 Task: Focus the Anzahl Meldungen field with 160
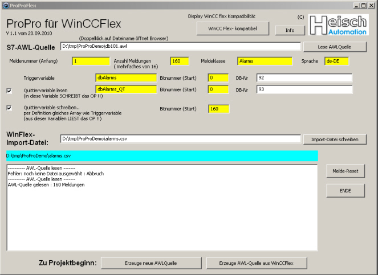coord(180,61)
